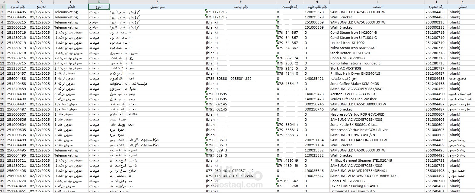The image size is (475, 193).
Task: Click cell Romo International rounded 3
Action: point(377,63)
